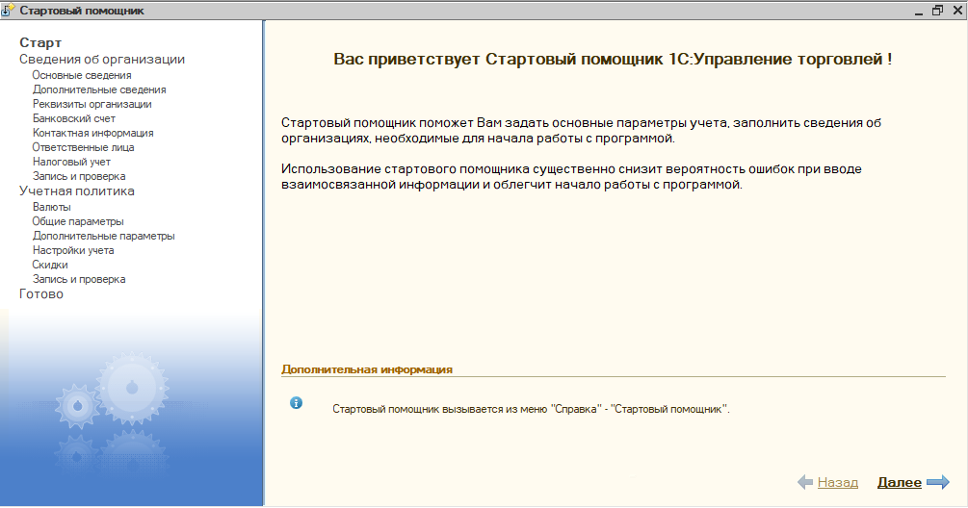This screenshot has width=968, height=508.
Task: Select Настройки учета step
Action: pos(73,250)
